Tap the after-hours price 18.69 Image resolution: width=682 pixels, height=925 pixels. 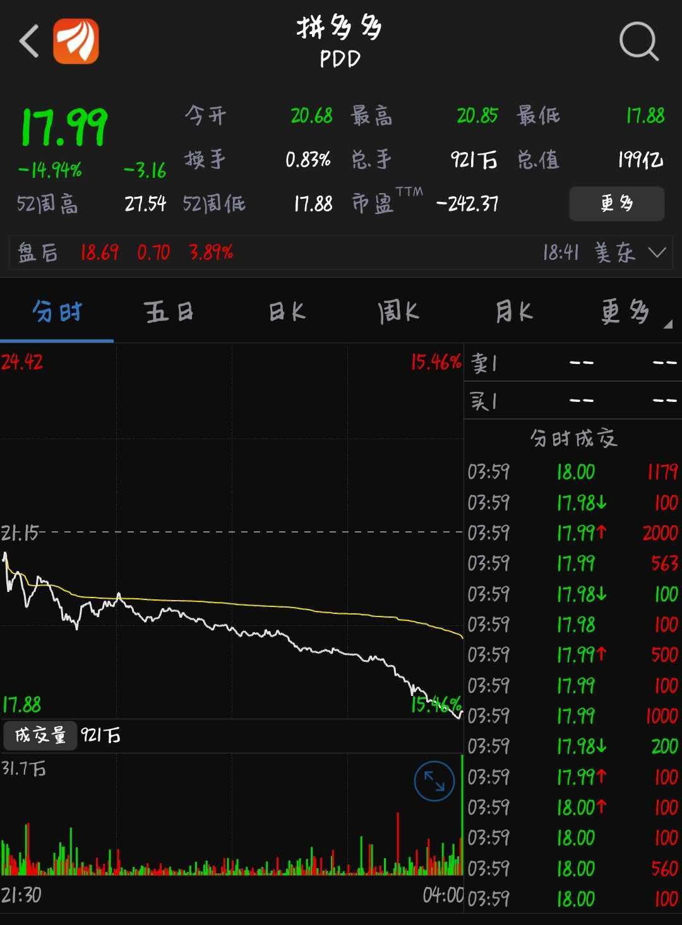pos(99,253)
